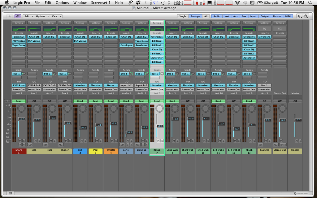Click the eerie fader showing 24.5
317x198 pixels.
click(129, 132)
